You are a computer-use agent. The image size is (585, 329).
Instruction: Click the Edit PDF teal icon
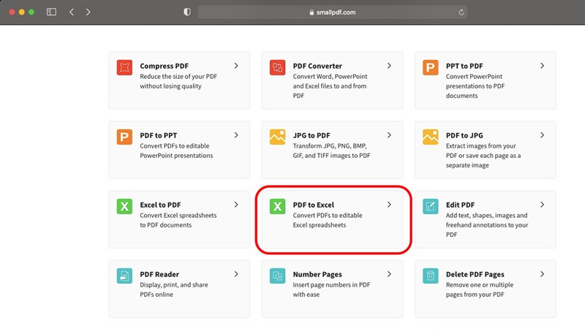pos(430,206)
